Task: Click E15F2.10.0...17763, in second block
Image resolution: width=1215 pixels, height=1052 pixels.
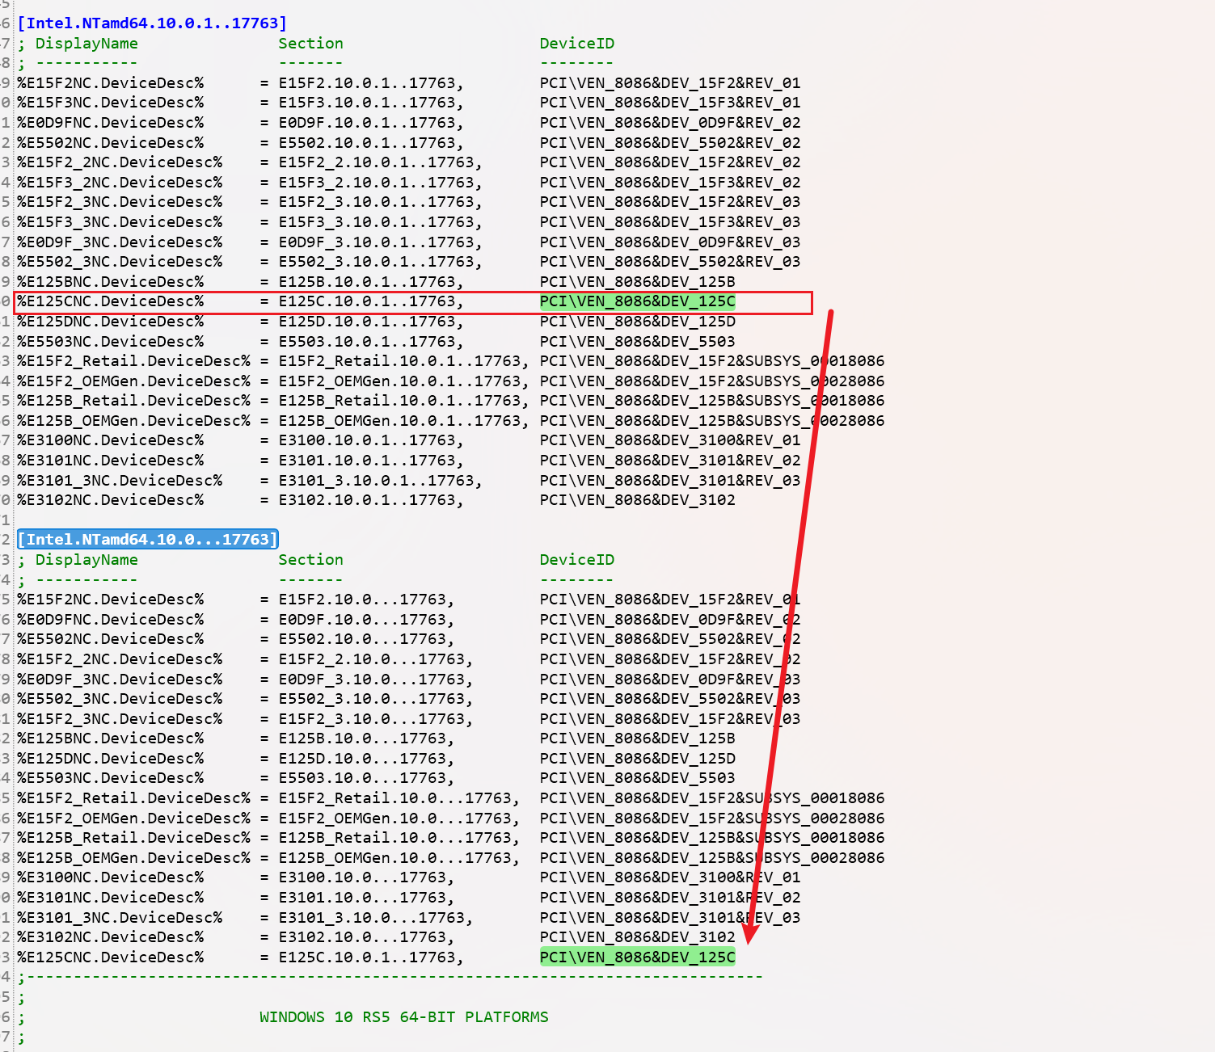Action: pyautogui.click(x=367, y=600)
